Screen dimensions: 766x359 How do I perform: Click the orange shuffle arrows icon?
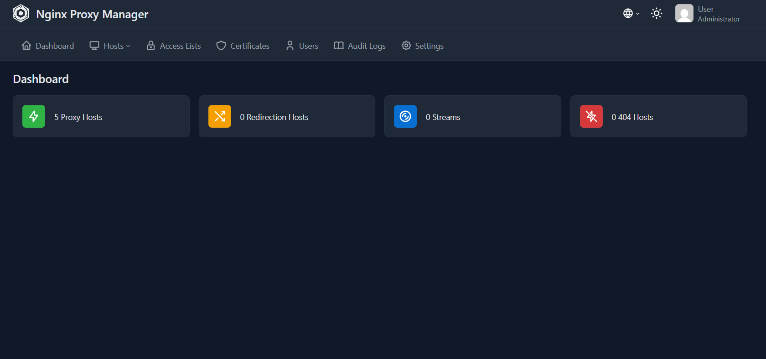tap(220, 116)
